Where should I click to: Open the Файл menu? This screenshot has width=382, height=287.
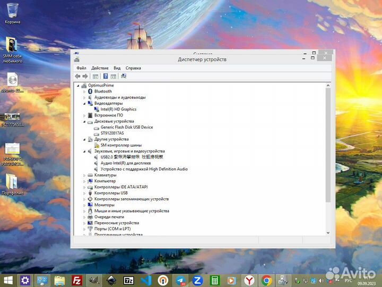pos(81,68)
